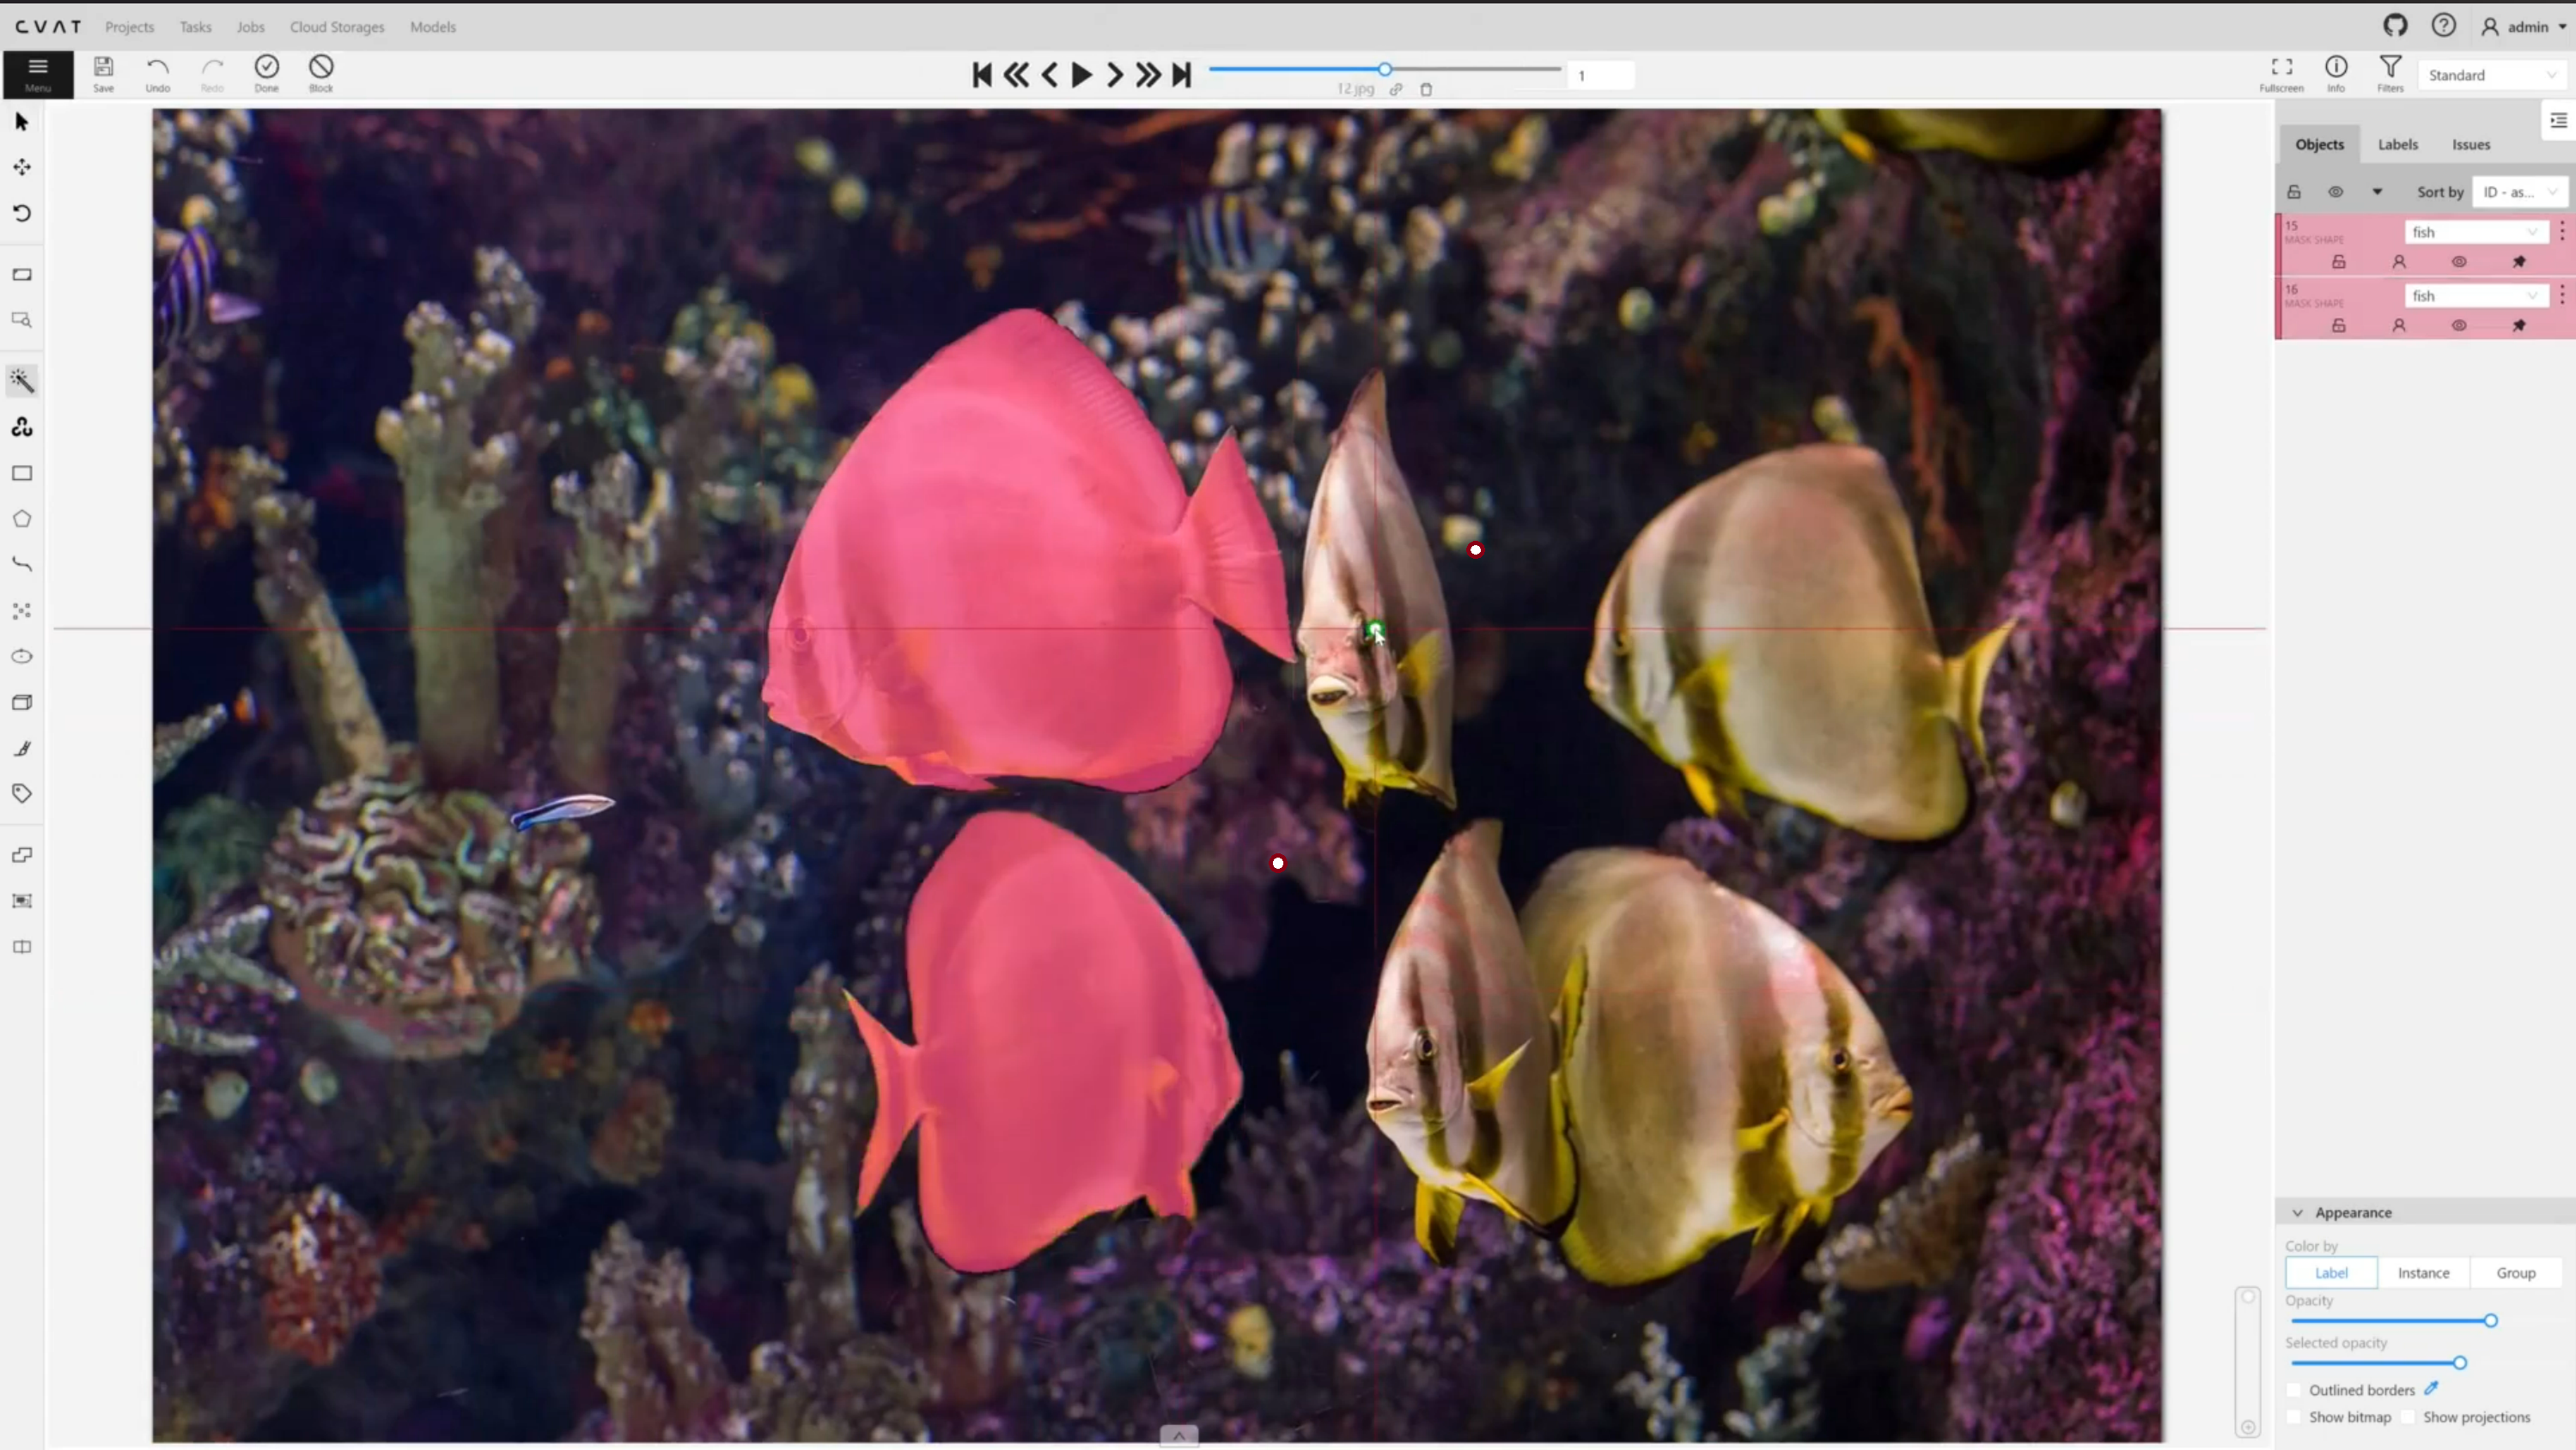
Task: Open the Sort by dropdown
Action: 2518,191
